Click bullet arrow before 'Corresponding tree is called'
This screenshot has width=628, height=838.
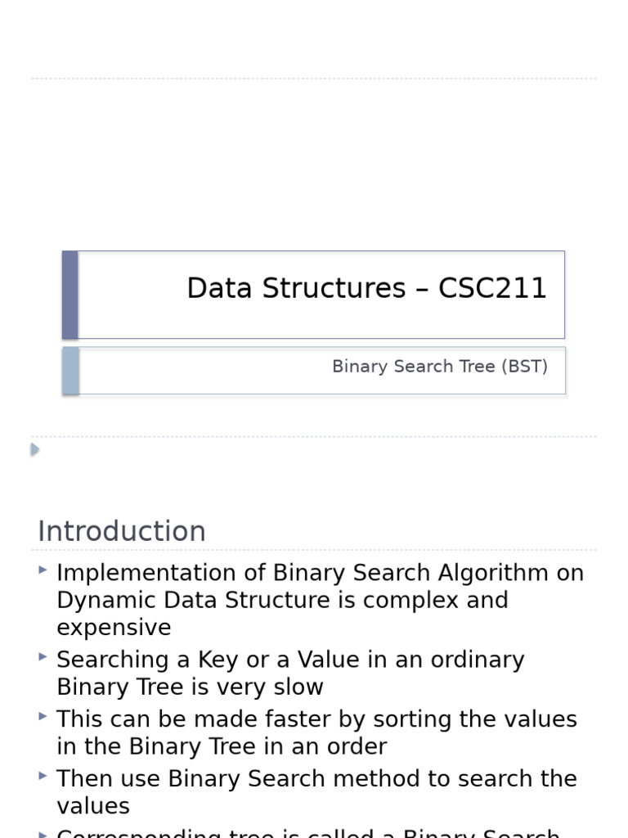pos(43,834)
